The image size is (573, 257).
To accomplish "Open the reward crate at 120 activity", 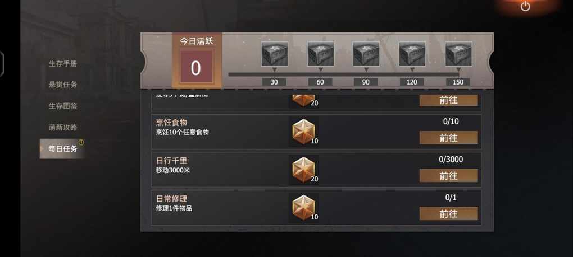I will tap(412, 54).
